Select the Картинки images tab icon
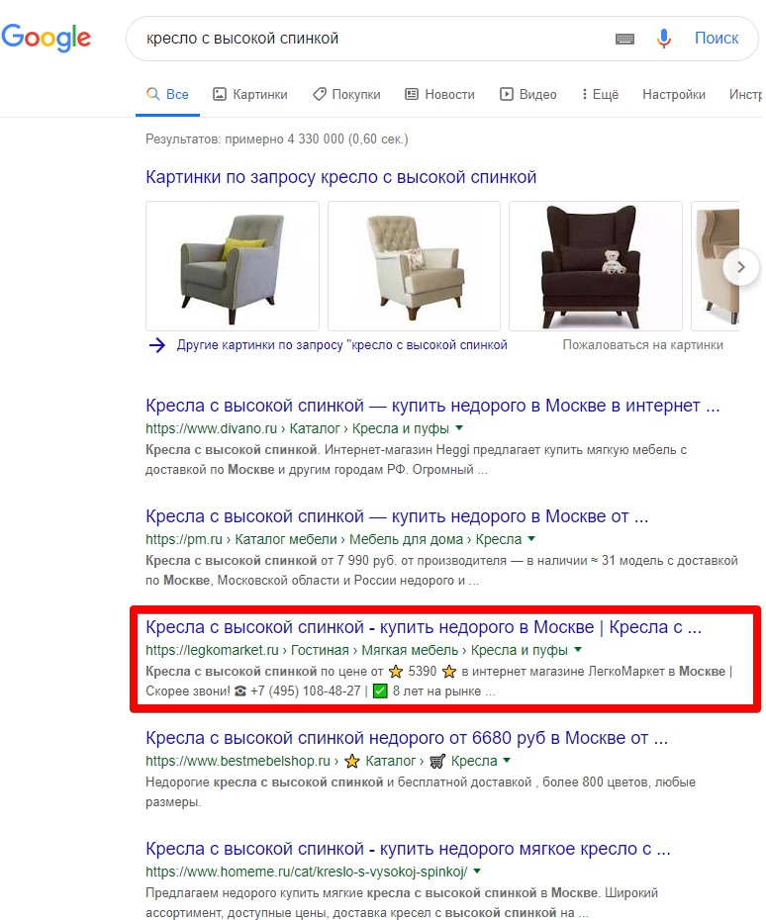The height and width of the screenshot is (920, 766). [x=219, y=94]
